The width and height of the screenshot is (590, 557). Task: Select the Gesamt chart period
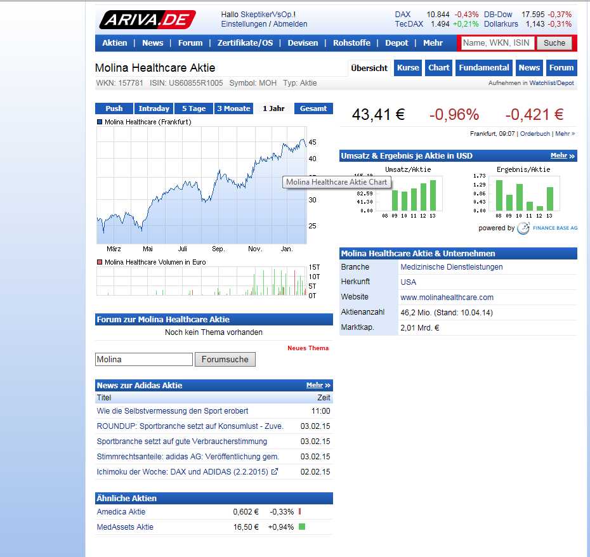[x=313, y=108]
